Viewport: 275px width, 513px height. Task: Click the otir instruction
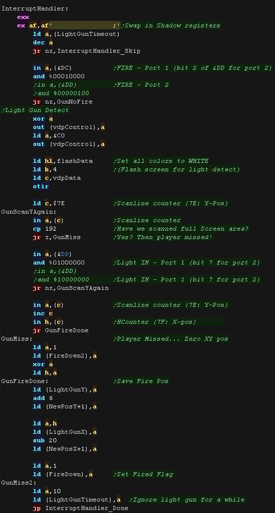click(40, 186)
